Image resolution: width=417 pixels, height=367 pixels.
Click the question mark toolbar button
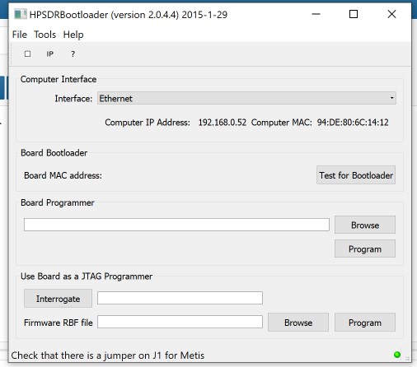click(73, 54)
